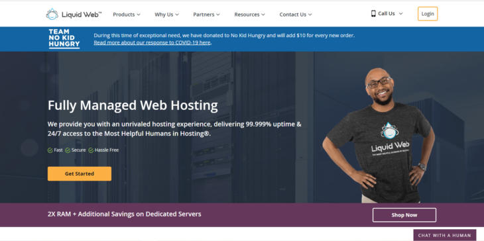Screen dimensions: 484x241
Task: Click the phone icon beside Call Us
Action: (373, 13)
